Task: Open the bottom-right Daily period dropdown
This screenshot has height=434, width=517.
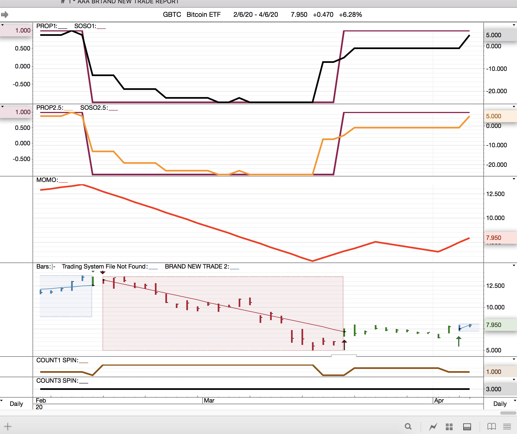Action: 515,400
